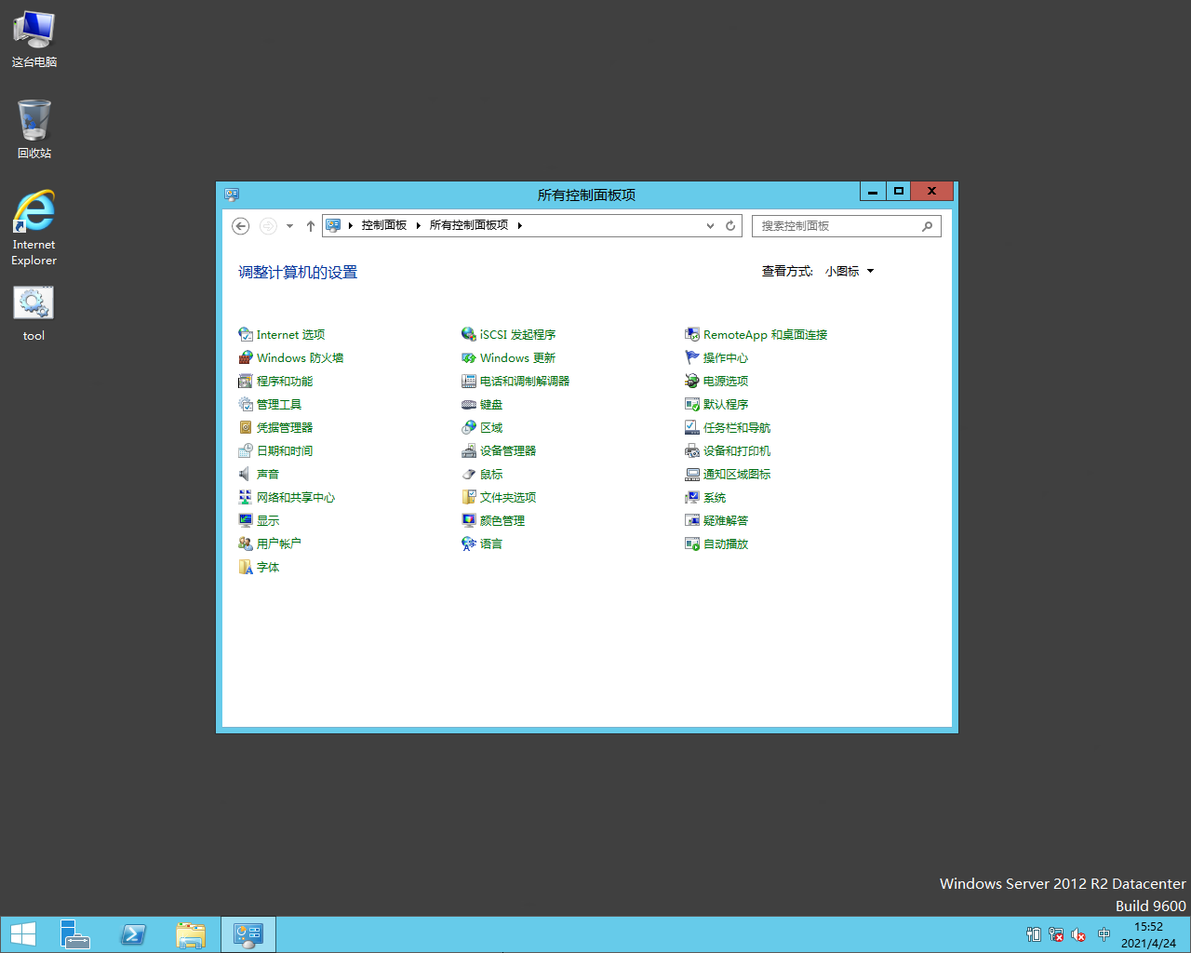Expand the 控制面板 breadcrumb arrow
Image resolution: width=1191 pixels, height=953 pixels.
pyautogui.click(x=419, y=226)
